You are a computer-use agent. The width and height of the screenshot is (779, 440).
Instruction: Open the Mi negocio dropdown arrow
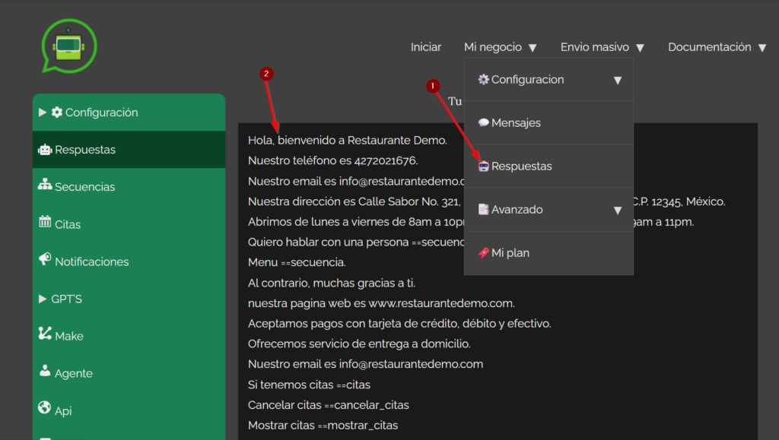(533, 48)
